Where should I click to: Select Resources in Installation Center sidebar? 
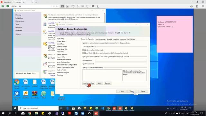[19, 27]
